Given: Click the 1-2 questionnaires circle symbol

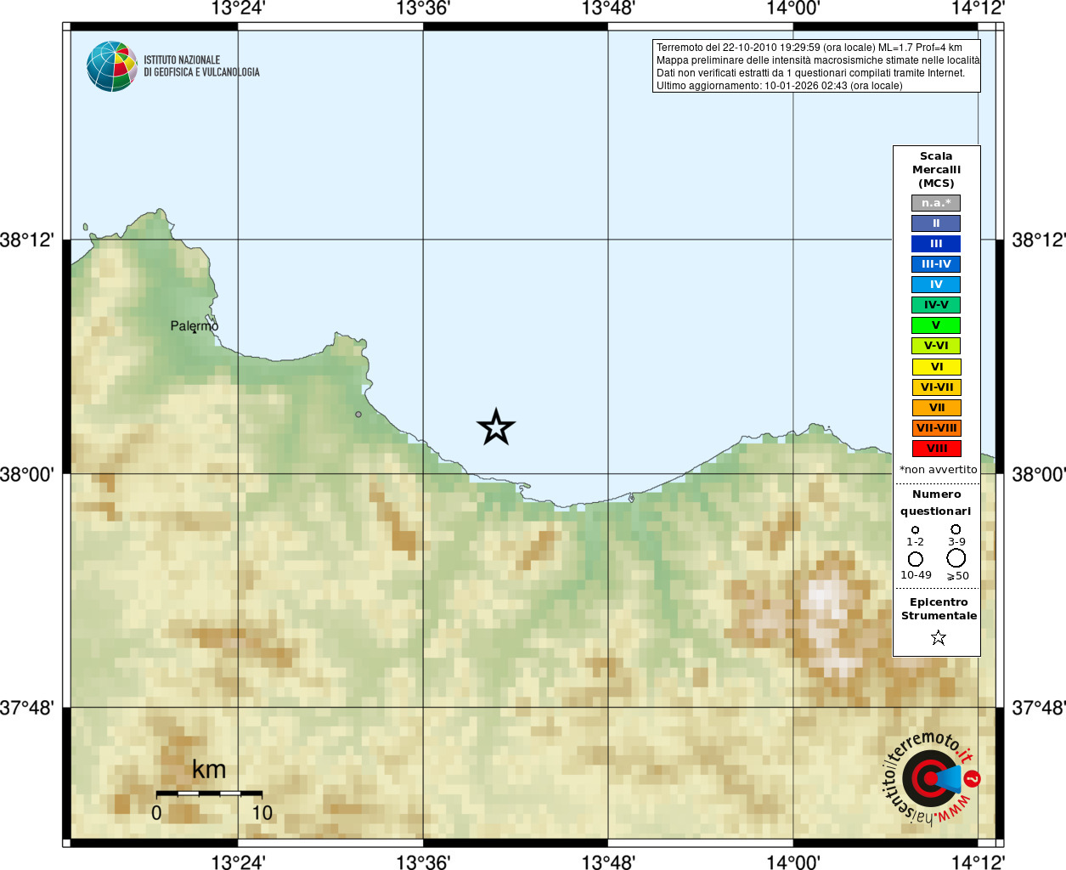Looking at the screenshot, I should 915,530.
